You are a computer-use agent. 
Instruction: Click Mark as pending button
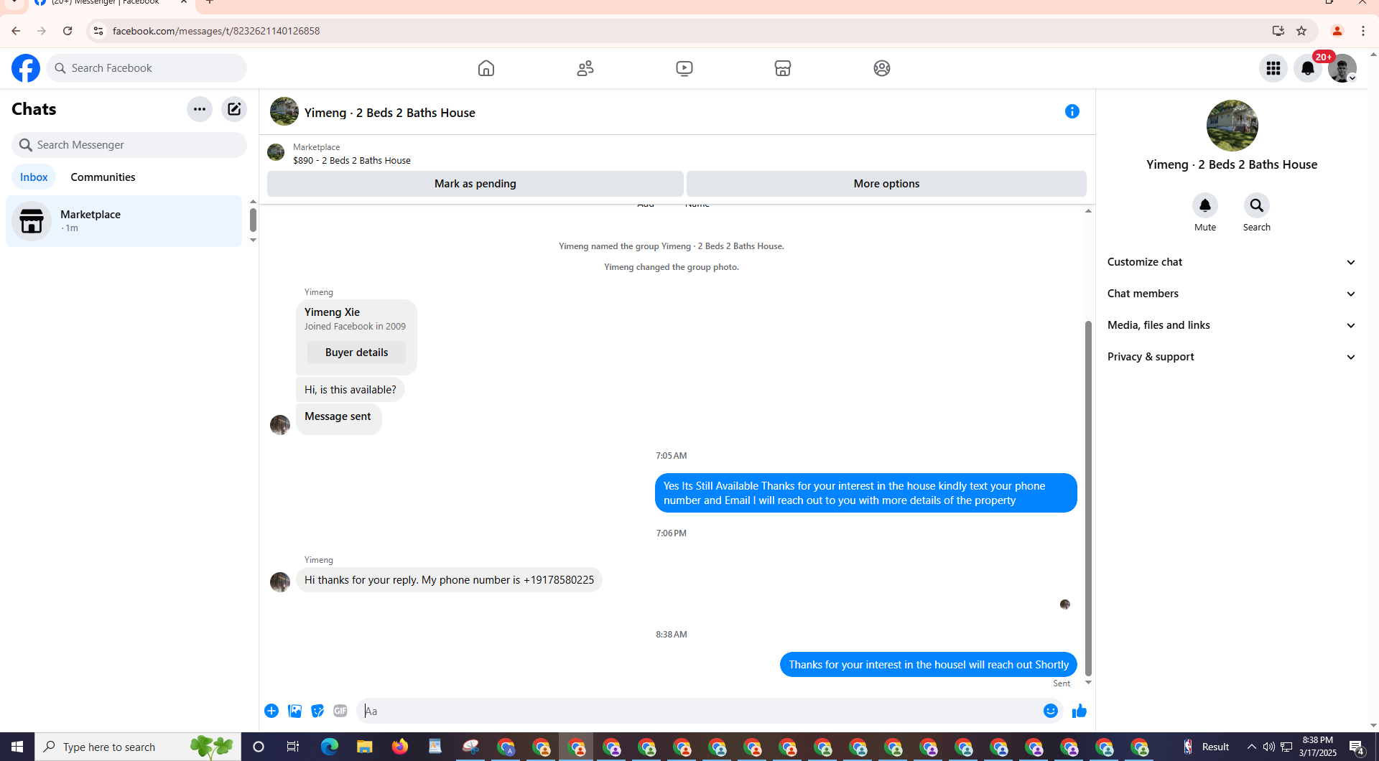click(x=475, y=184)
